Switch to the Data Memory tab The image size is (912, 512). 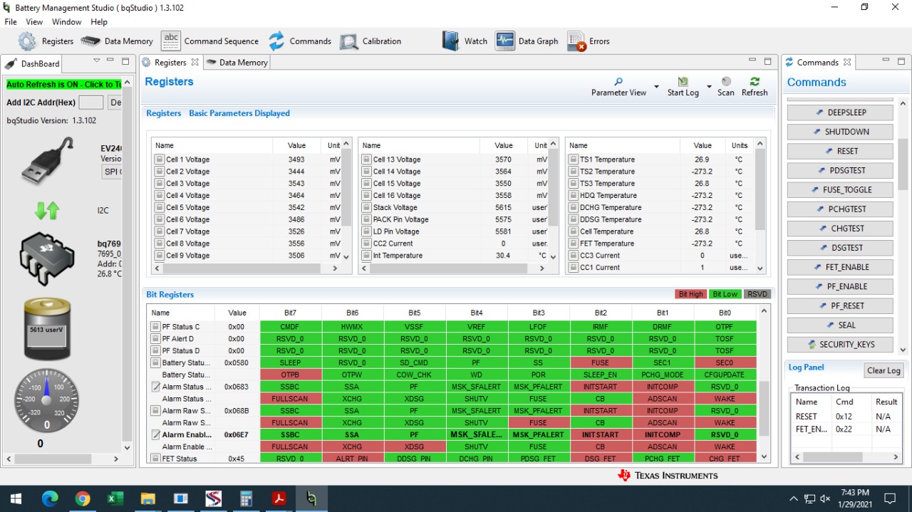(237, 63)
